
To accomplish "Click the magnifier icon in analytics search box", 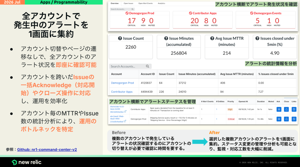I will (x=148, y=66).
